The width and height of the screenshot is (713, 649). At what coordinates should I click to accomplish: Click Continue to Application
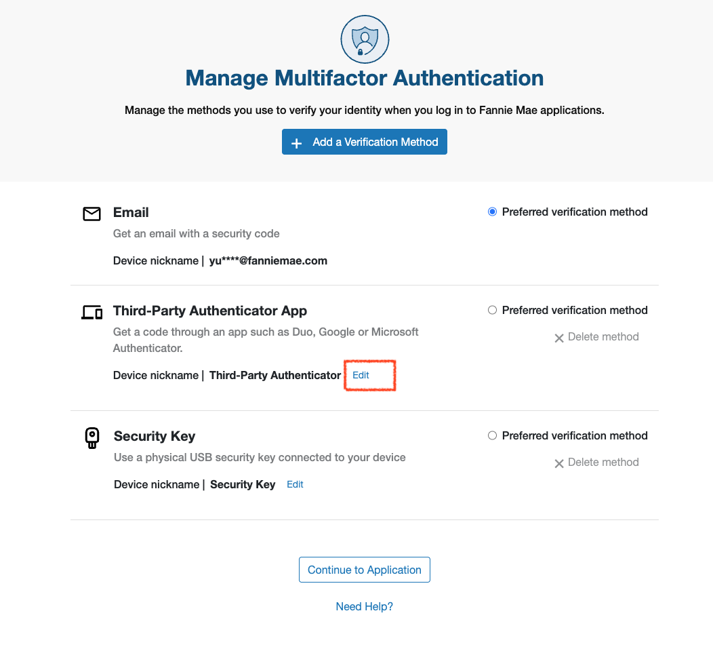point(365,570)
